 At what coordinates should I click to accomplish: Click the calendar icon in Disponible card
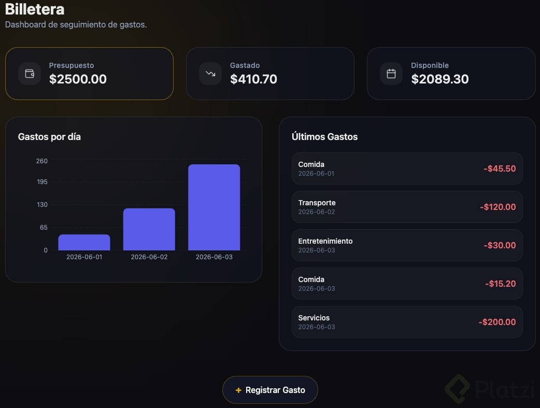click(x=391, y=74)
